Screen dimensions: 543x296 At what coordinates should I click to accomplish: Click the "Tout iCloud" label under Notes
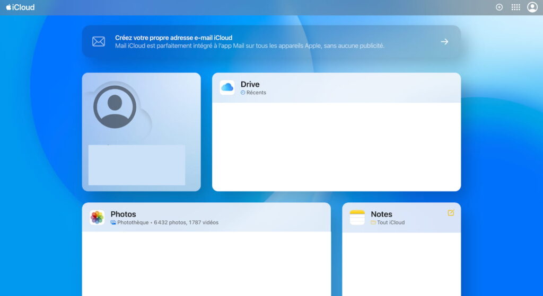tap(391, 222)
